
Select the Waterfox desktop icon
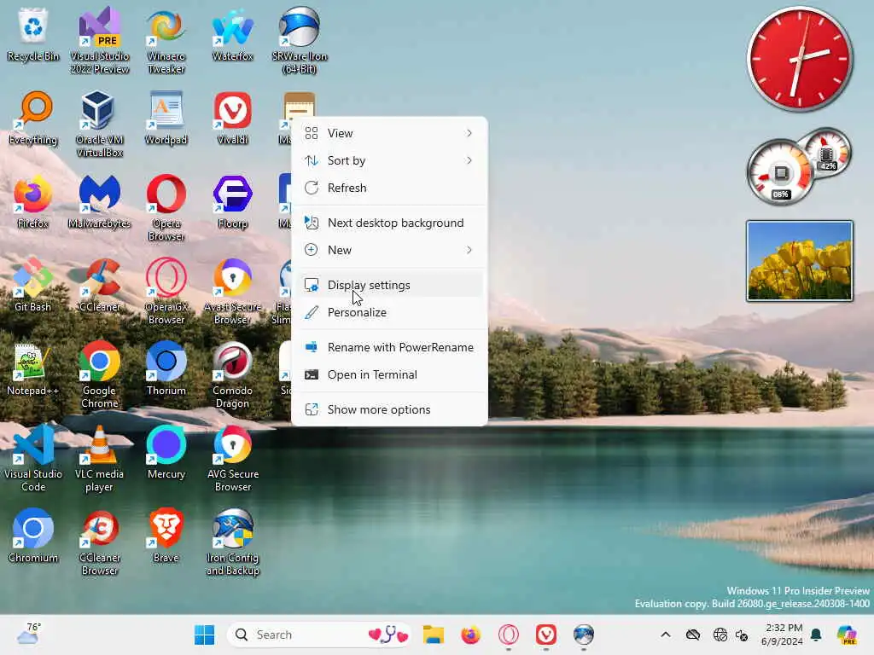point(232,34)
